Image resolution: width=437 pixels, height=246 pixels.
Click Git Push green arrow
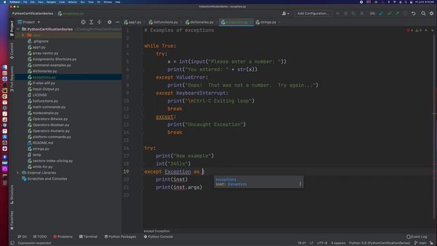coord(397,14)
